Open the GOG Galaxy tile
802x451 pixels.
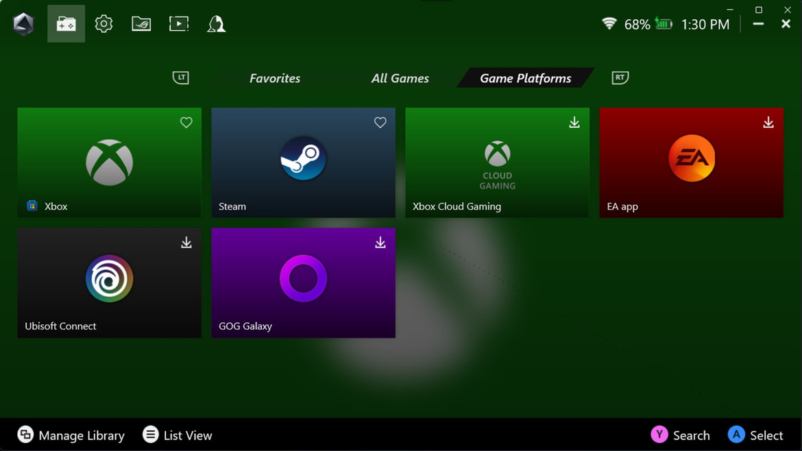coord(303,283)
